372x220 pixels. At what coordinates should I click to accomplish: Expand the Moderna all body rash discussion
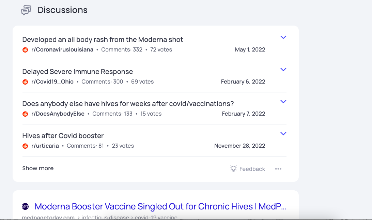[283, 37]
